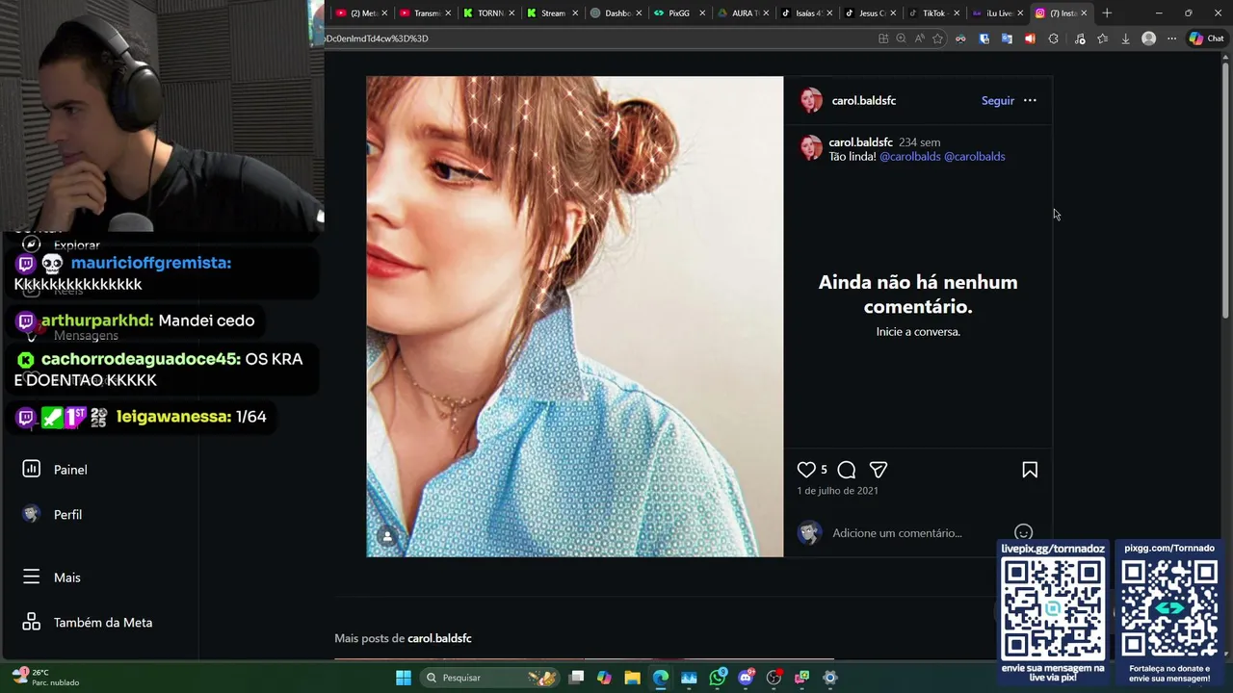Viewport: 1233px width, 693px height.
Task: Open the browser profile account icon
Action: click(x=1148, y=38)
